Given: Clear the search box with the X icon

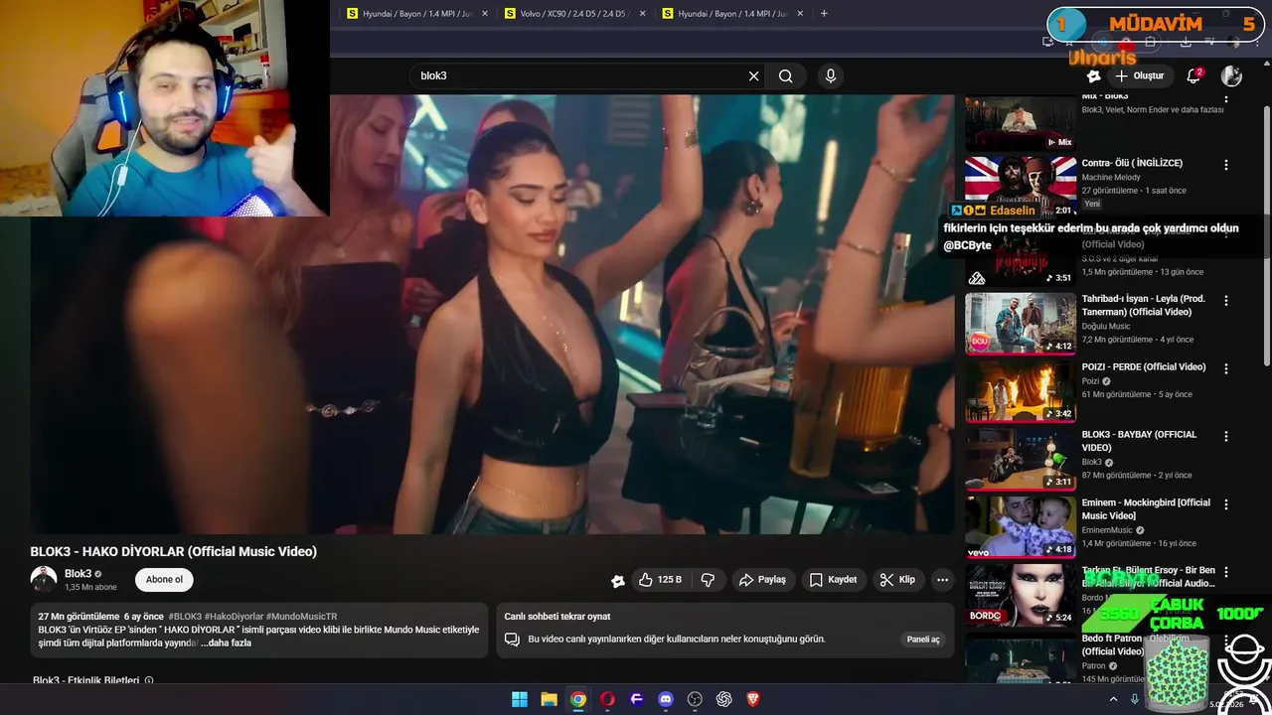Looking at the screenshot, I should tap(753, 76).
